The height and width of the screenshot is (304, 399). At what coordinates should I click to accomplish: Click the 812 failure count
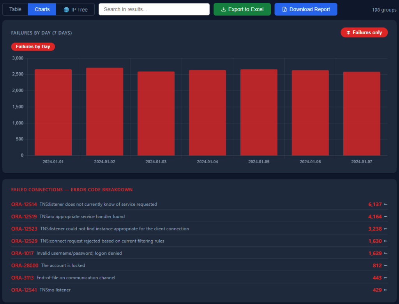(x=377, y=266)
